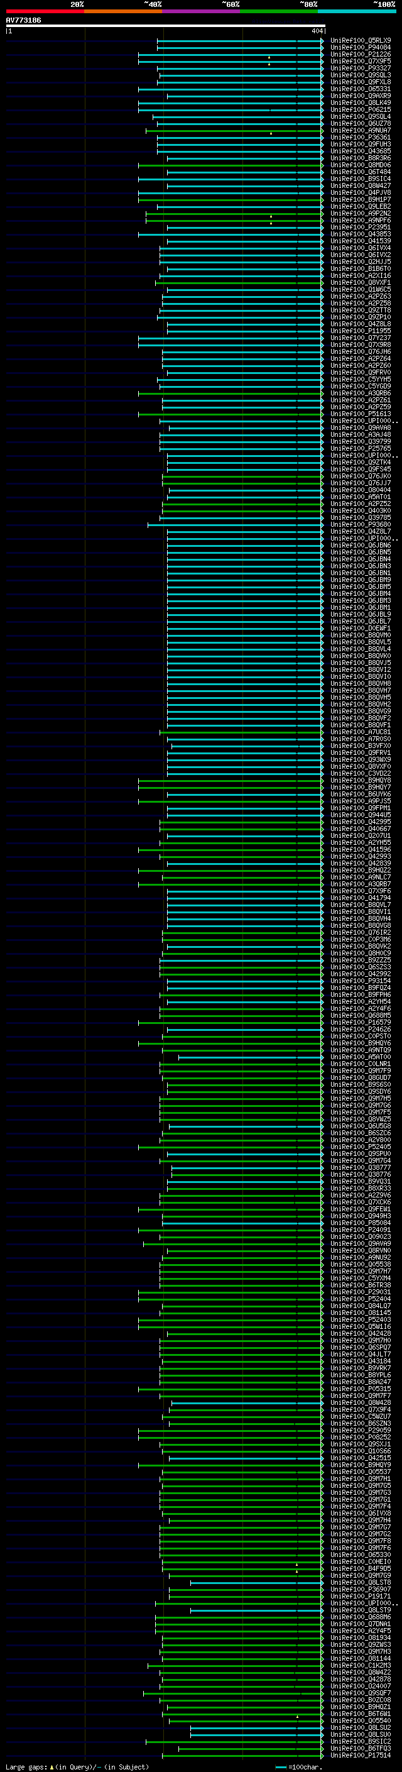Select the UniRef100_P24626 label
Image resolution: width=402 pixels, height=1772 pixels.
[x=360, y=1029]
